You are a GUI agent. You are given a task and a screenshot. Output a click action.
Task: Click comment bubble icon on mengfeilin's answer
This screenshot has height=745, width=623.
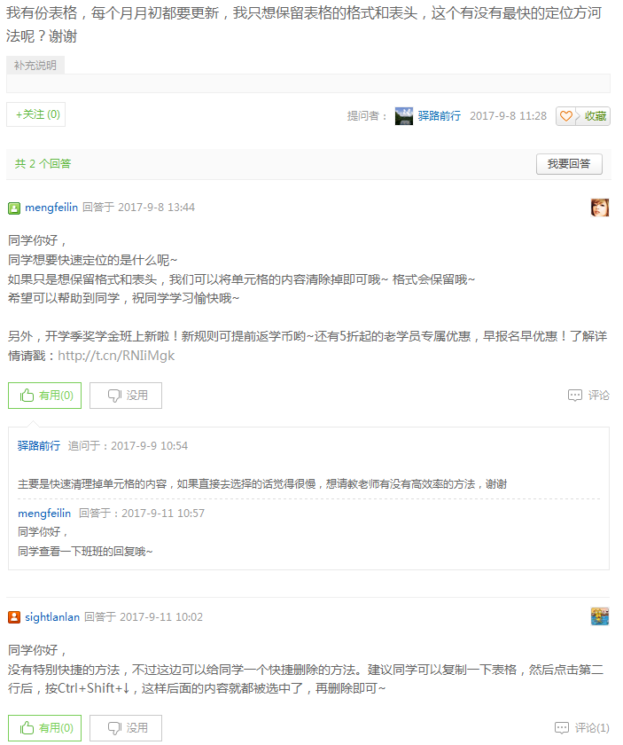574,396
